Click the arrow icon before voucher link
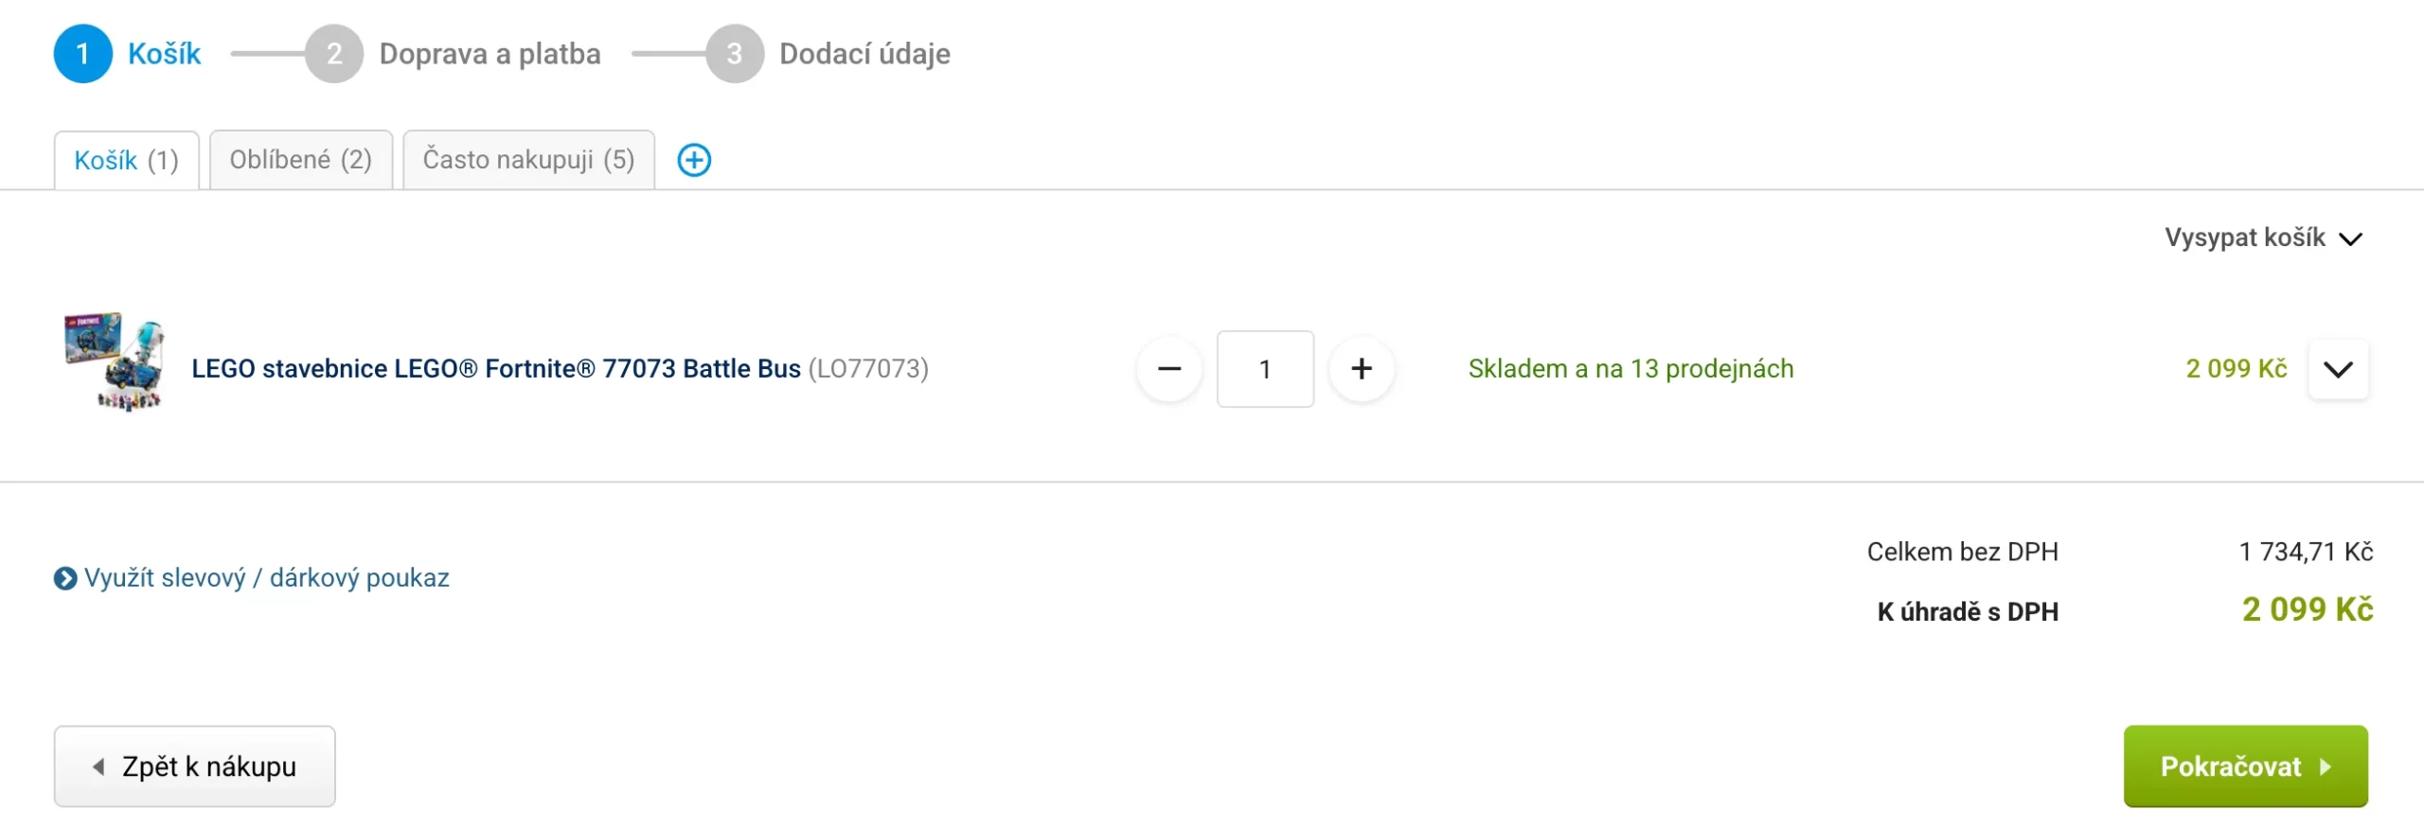2424x827 pixels. click(63, 578)
